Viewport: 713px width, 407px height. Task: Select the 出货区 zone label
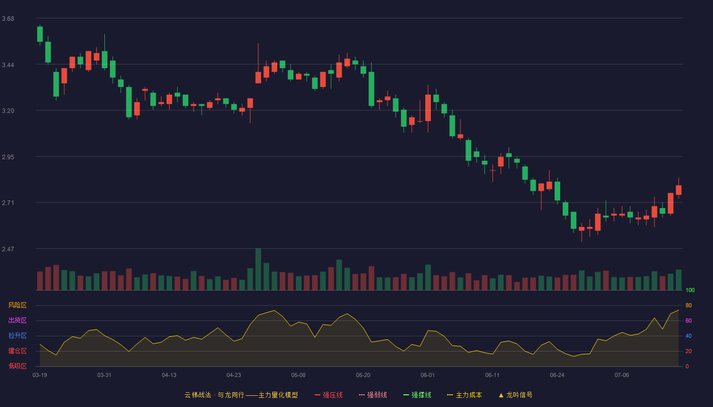point(17,321)
